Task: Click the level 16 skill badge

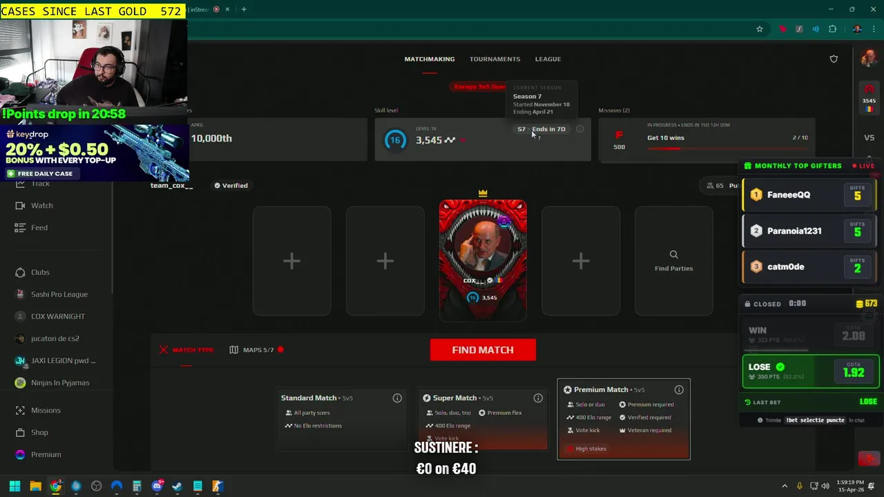Action: 395,140
